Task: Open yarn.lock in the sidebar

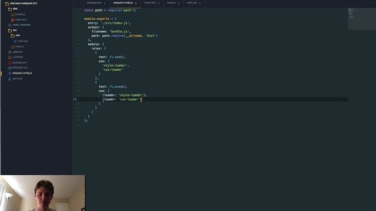Action: [18, 79]
